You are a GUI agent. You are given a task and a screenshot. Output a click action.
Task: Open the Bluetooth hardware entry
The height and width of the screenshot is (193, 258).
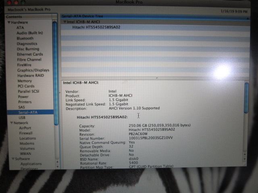(x=25, y=38)
